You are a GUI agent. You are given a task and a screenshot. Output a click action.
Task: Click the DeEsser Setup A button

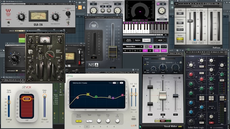pos(209,3)
